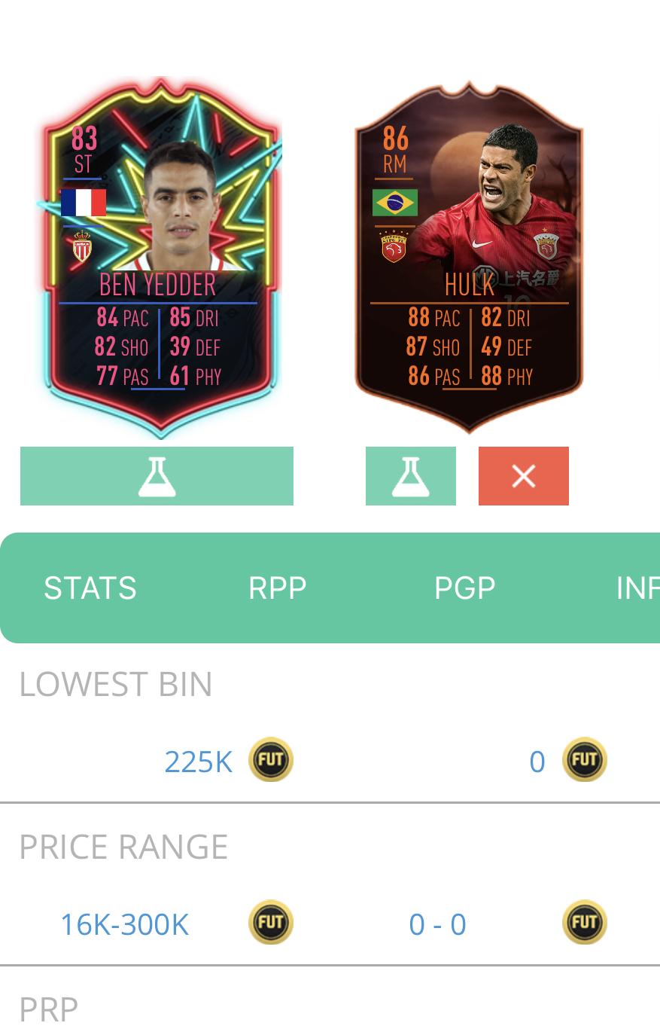Screen dimensions: 660x1032
Task: Click the flask icon under Hulk card
Action: (411, 476)
